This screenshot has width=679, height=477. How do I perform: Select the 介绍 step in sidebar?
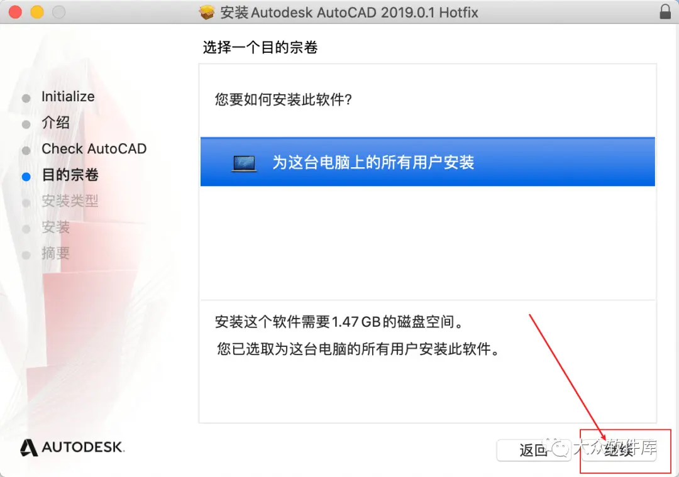[55, 123]
